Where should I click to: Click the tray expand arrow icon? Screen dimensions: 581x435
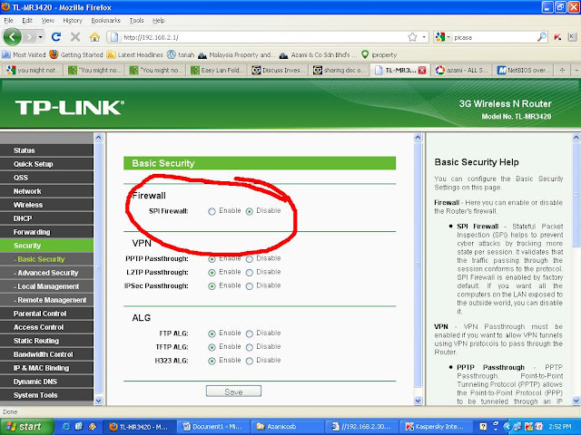pyautogui.click(x=507, y=427)
